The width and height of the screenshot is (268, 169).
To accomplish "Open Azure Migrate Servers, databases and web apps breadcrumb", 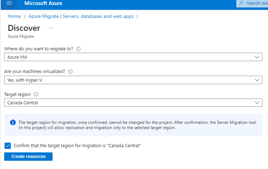I will coord(81,17).
